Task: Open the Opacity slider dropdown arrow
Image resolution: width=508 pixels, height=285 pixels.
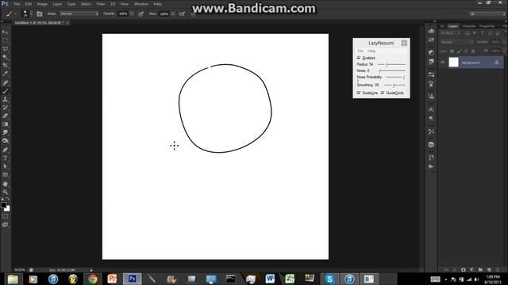Action: click(x=132, y=14)
